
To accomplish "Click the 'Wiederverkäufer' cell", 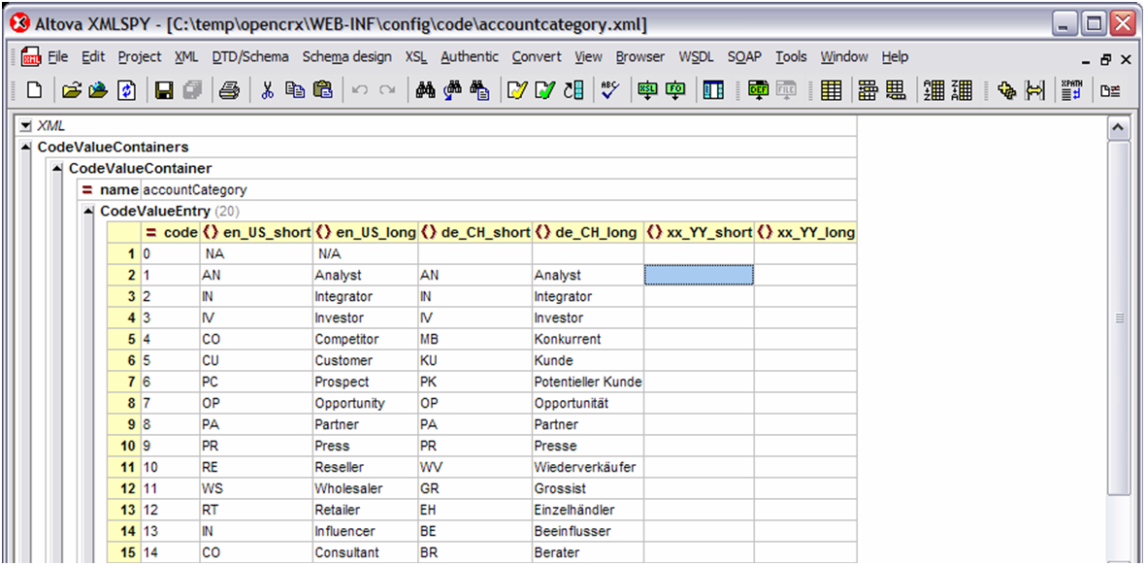I will [588, 467].
